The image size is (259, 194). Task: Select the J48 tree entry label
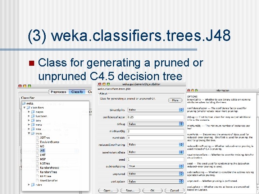[42, 151]
